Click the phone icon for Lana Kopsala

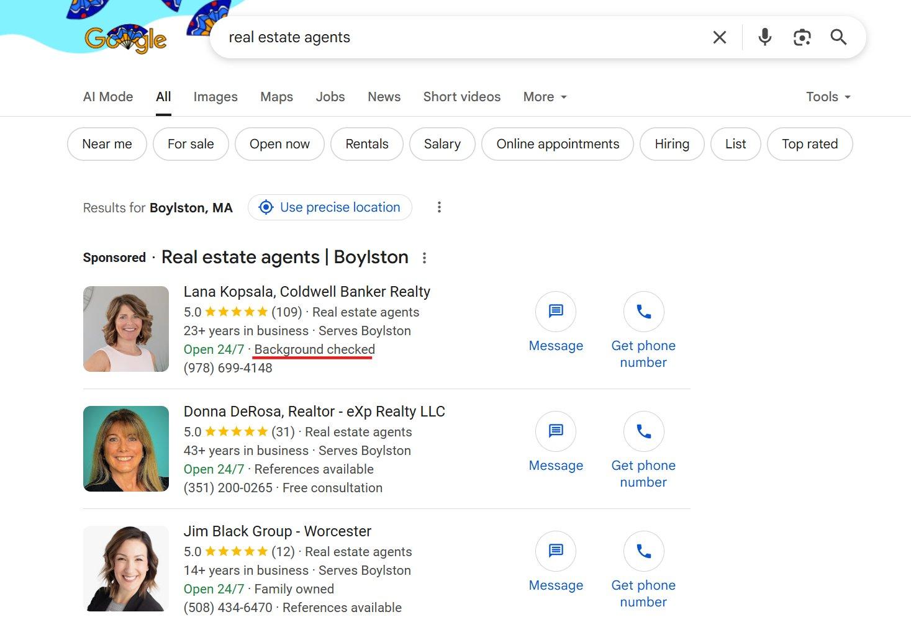(643, 312)
